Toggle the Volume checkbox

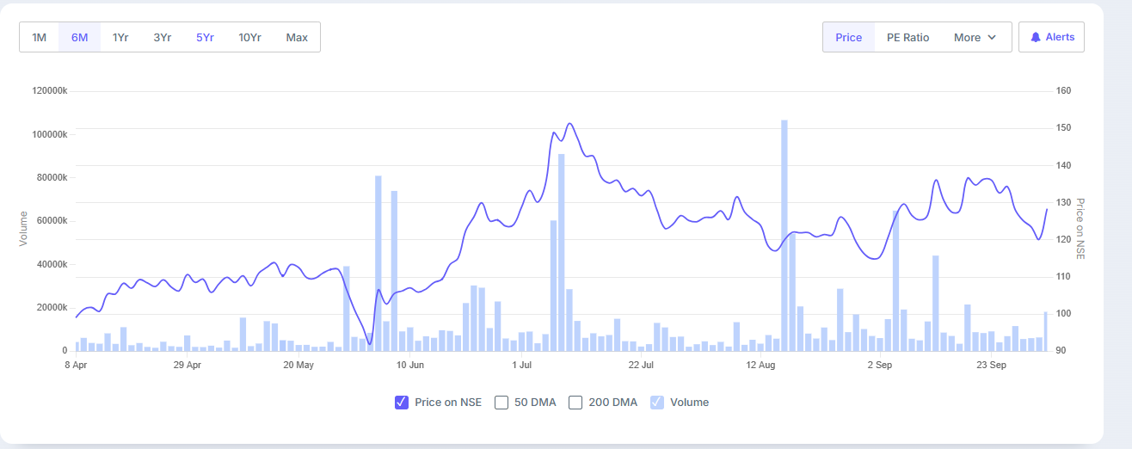click(x=657, y=402)
